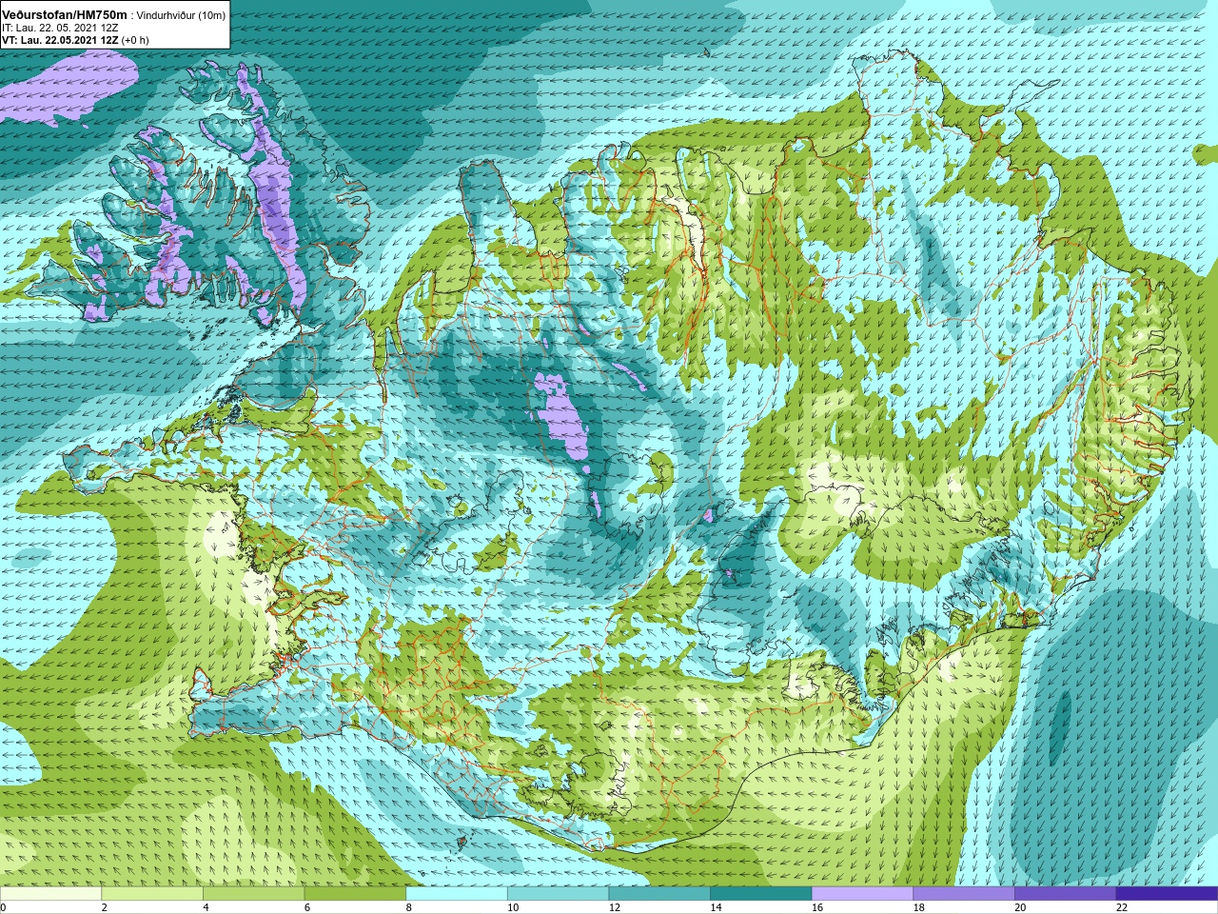Choose the dark teal 14–16 scale segment
The height and width of the screenshot is (914, 1218).
pos(761,894)
